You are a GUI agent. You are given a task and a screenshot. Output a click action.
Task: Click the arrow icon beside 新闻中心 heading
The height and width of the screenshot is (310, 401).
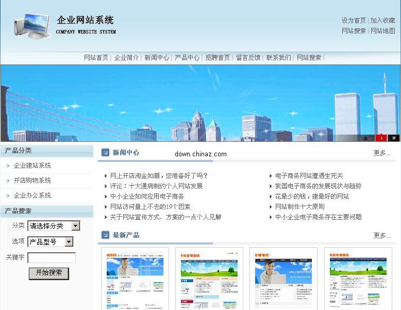tap(105, 153)
